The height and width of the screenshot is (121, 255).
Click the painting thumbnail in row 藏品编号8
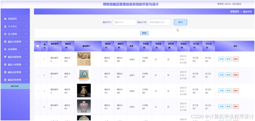point(84,59)
